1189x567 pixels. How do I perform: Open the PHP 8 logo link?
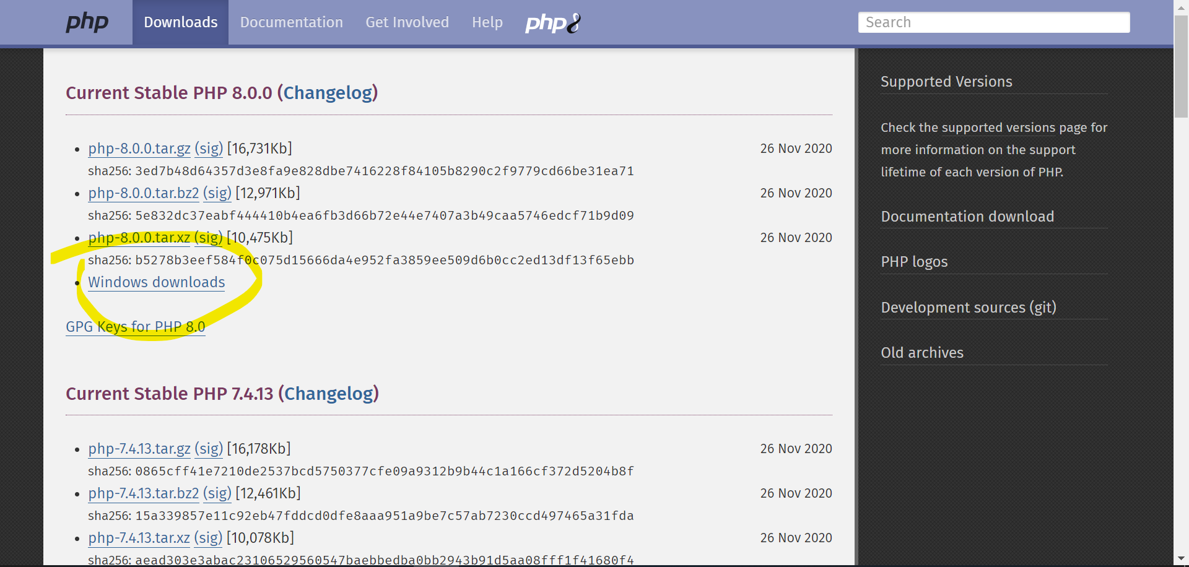pyautogui.click(x=552, y=23)
